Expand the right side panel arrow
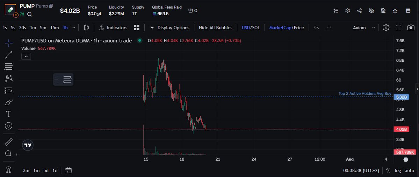 pos(417,89)
